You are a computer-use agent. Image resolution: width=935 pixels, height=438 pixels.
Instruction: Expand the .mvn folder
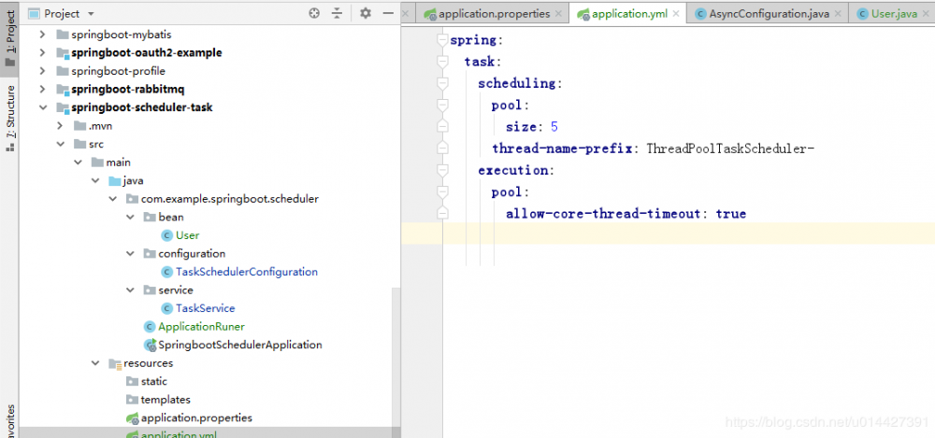coord(60,126)
